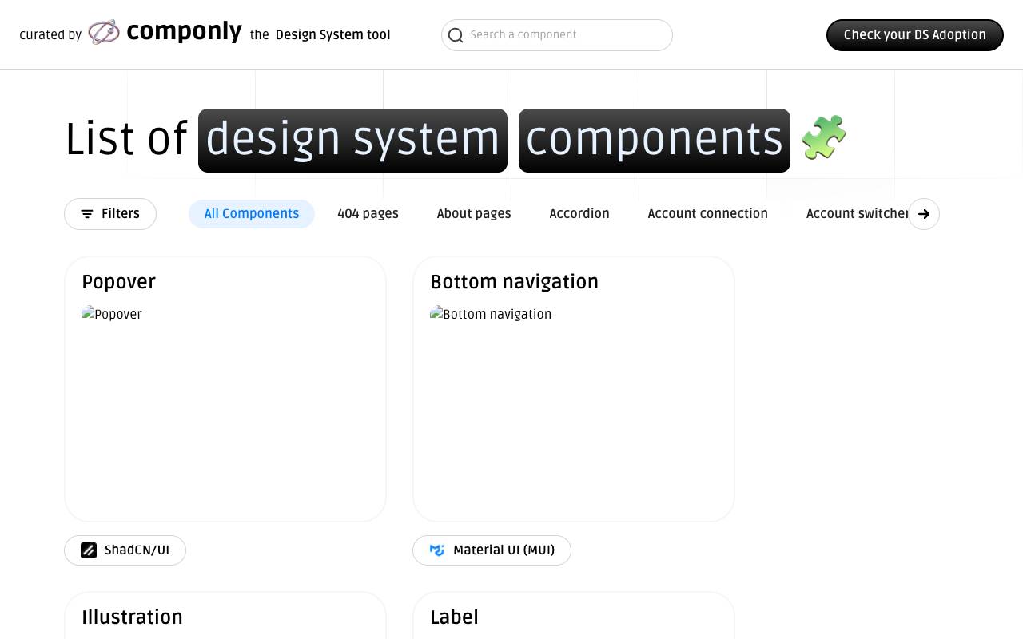Open the Filters button
1023x639 pixels.
click(110, 214)
